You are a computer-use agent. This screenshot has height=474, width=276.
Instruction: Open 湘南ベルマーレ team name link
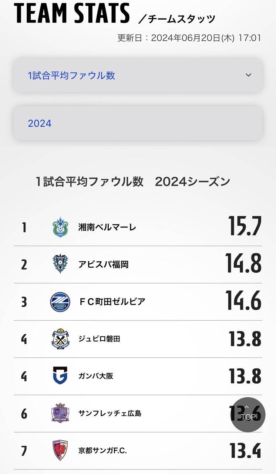(107, 227)
